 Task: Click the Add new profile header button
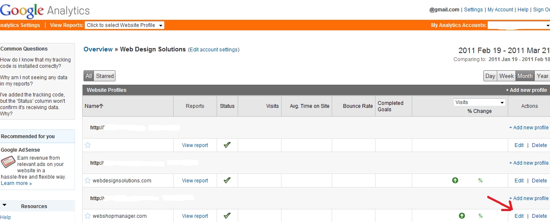point(526,90)
